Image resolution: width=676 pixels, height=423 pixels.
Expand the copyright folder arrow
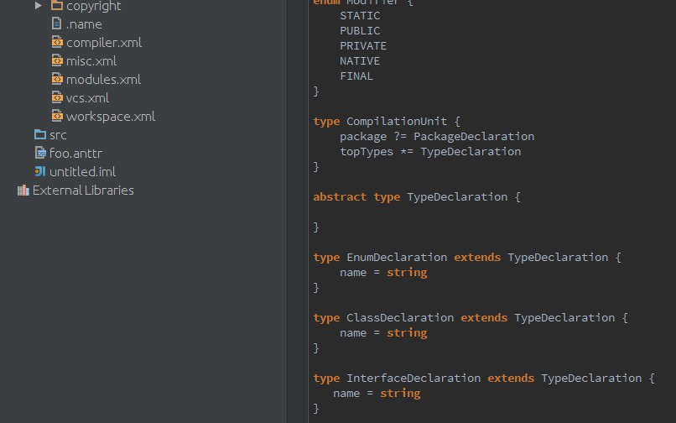pyautogui.click(x=39, y=6)
